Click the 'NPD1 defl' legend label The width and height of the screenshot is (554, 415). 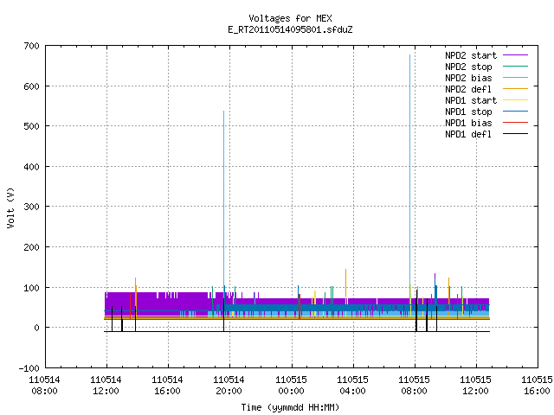(468, 135)
